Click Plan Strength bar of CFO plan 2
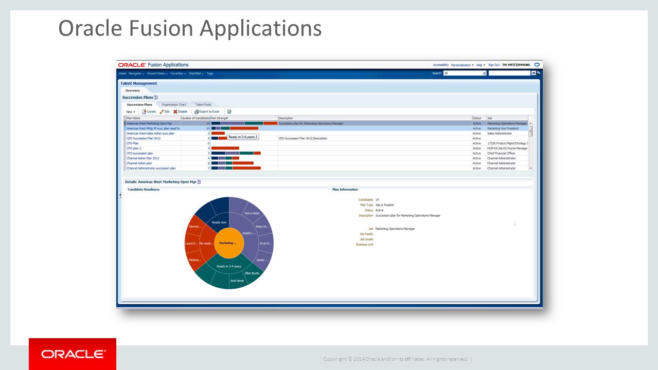The height and width of the screenshot is (370, 658). coord(225,148)
